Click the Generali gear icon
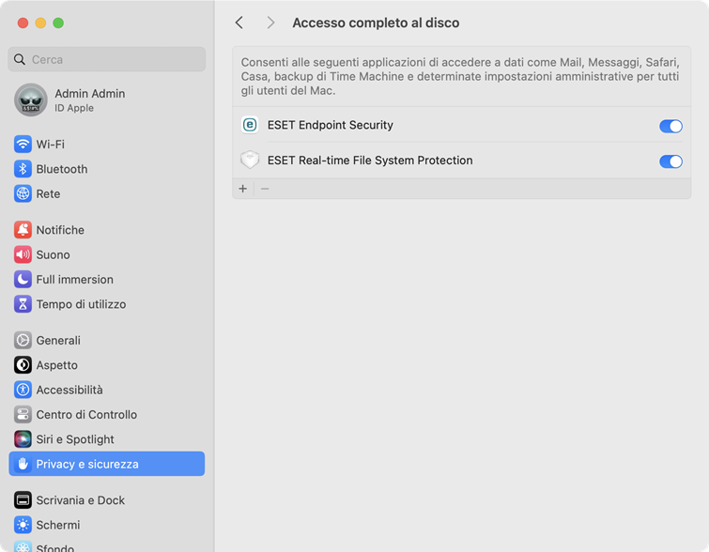 tap(23, 341)
